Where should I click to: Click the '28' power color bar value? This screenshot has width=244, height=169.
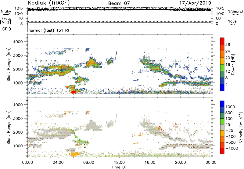click(228, 45)
